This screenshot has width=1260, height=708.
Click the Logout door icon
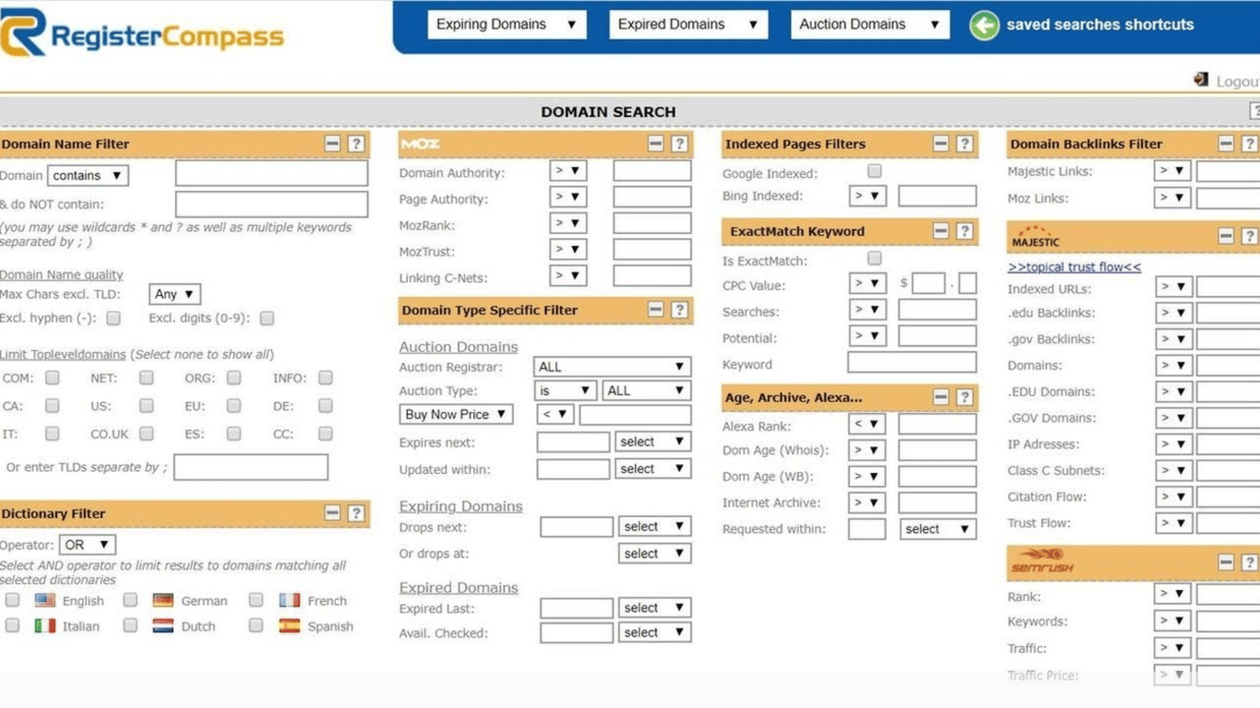(x=1201, y=80)
